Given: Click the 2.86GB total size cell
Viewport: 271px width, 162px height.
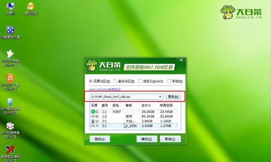Looking at the screenshot, I should (x=147, y=121).
